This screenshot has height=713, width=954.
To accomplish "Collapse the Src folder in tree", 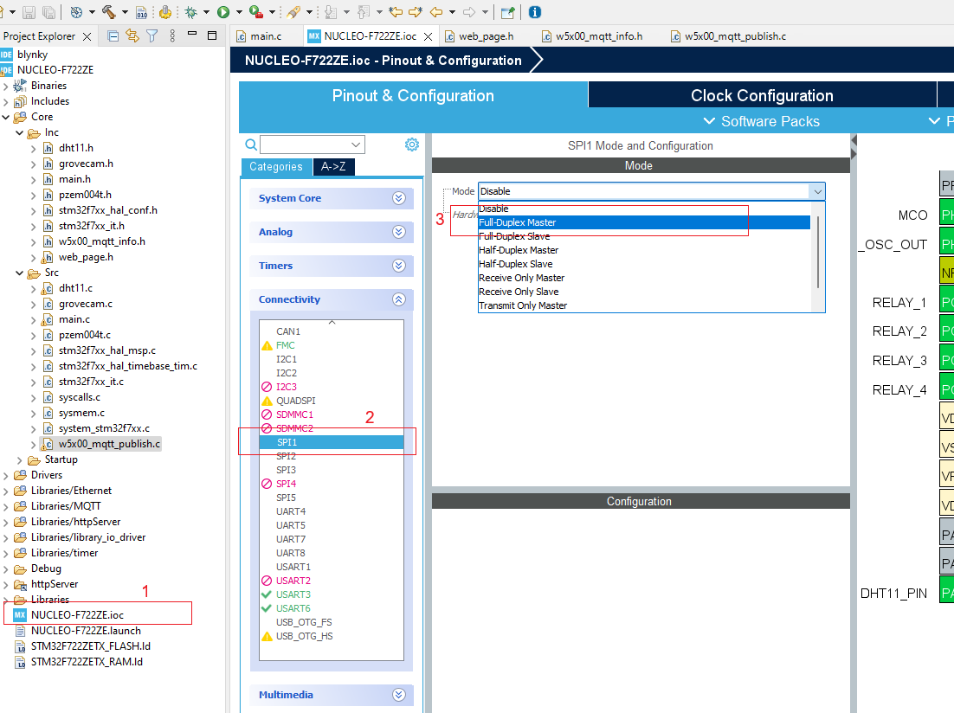I will (x=19, y=273).
